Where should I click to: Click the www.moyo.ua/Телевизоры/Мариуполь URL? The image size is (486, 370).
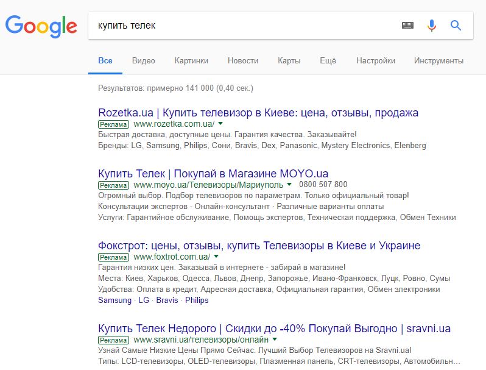208,185
